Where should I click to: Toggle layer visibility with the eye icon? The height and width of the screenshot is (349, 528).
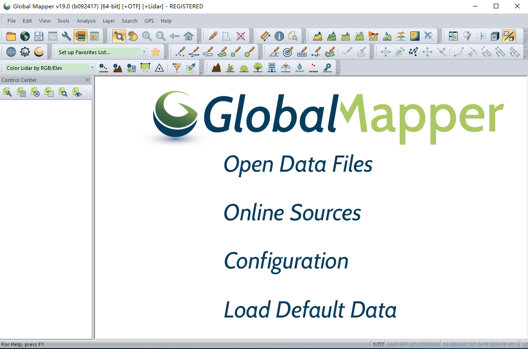77,92
